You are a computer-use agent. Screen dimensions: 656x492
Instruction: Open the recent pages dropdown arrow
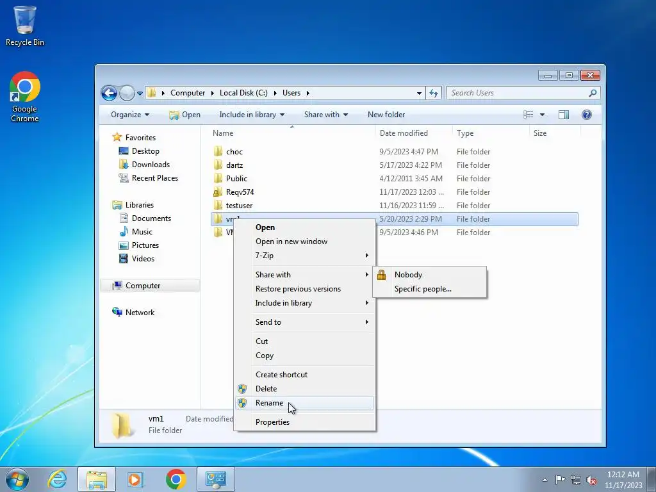point(140,94)
